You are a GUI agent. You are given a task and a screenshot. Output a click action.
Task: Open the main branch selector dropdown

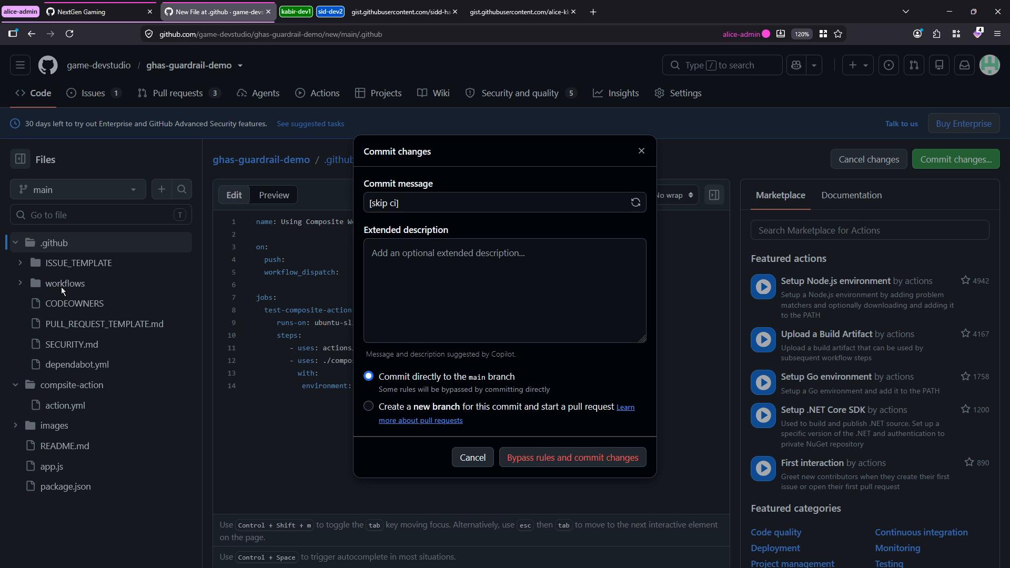[x=78, y=189]
